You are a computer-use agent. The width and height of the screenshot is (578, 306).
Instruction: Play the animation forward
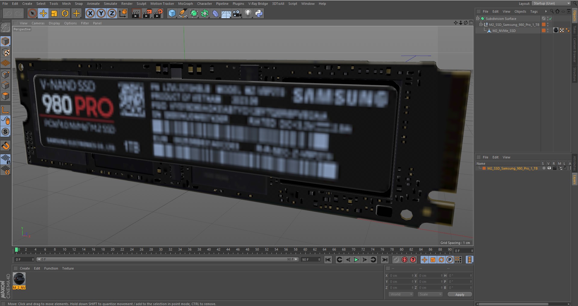pyautogui.click(x=356, y=260)
